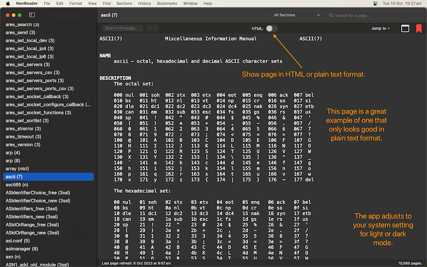Screen dimensions: 427x267
Task: Click the NAME section heading
Action: tap(105, 56)
